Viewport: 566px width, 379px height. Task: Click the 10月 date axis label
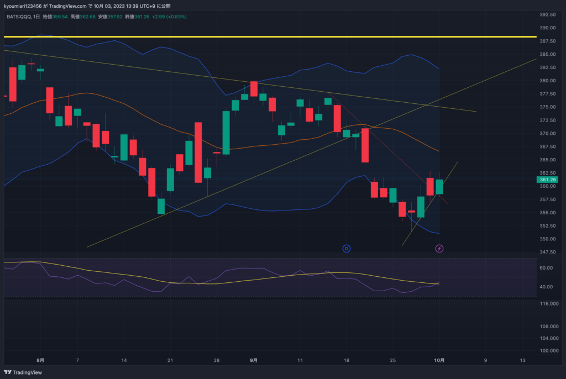pos(439,360)
